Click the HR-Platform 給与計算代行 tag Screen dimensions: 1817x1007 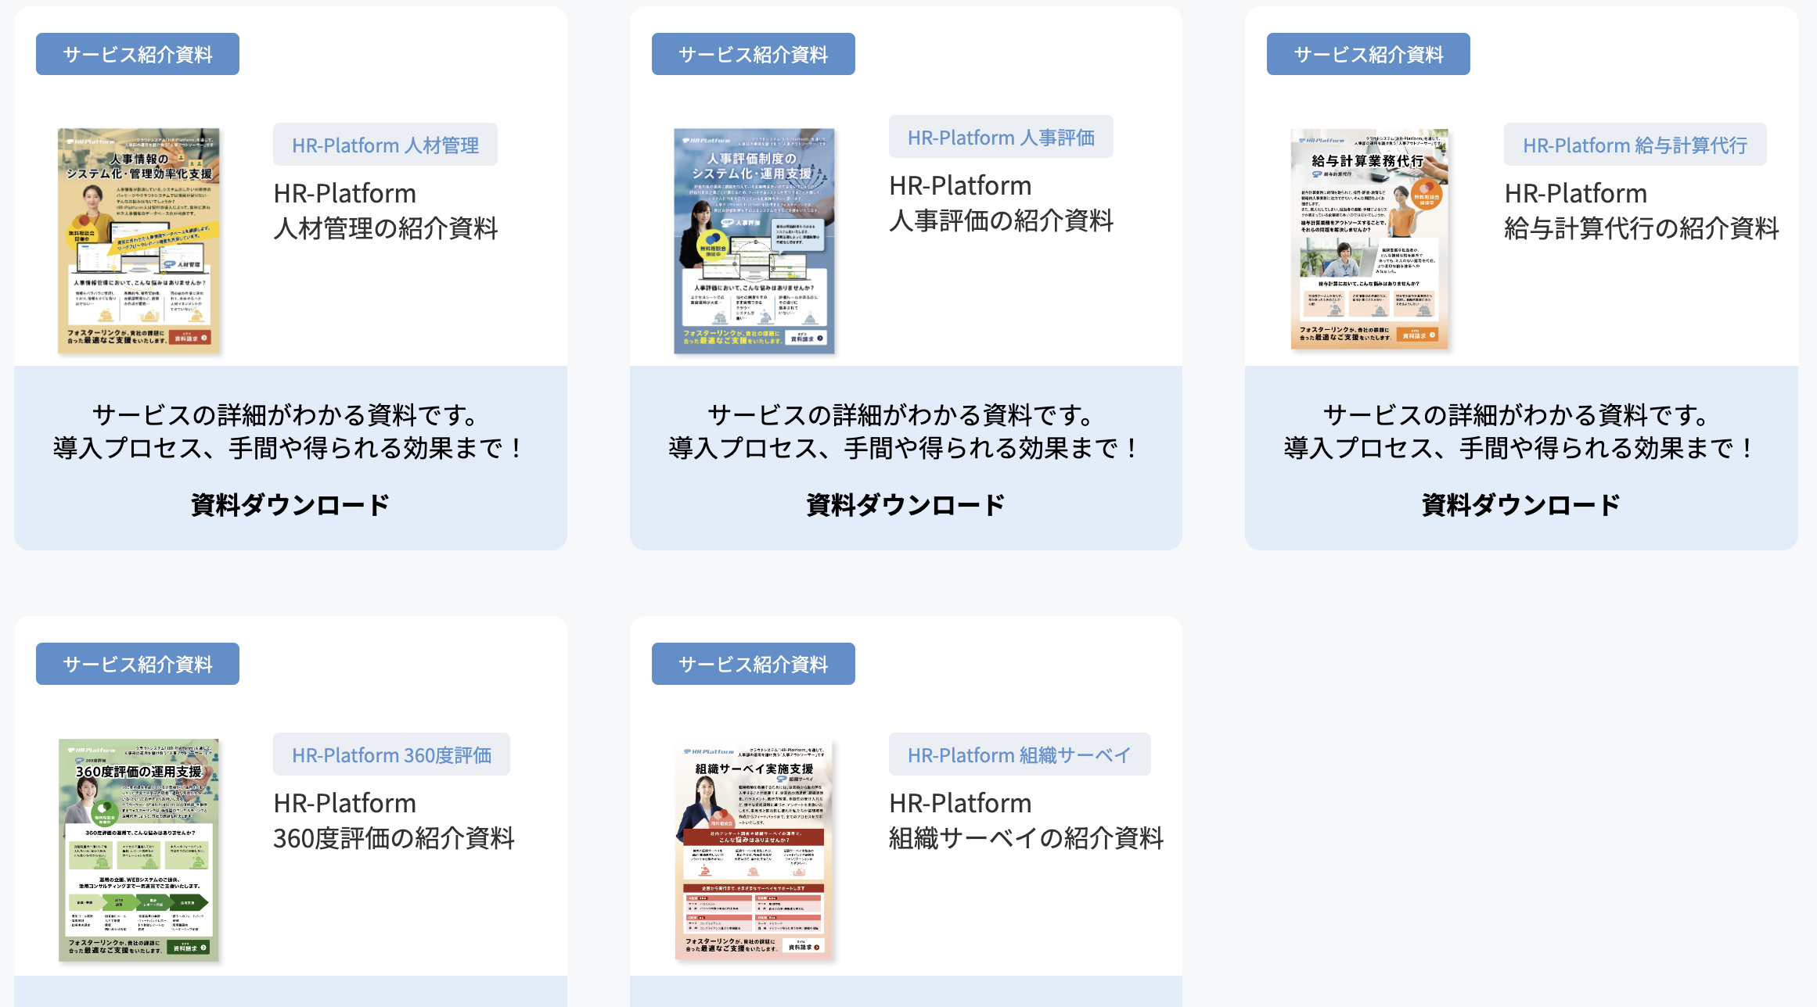tap(1635, 145)
